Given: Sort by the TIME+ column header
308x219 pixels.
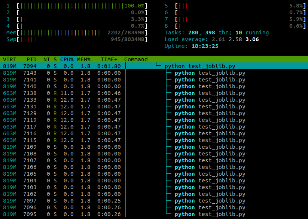Looking at the screenshot, I should pos(109,59).
